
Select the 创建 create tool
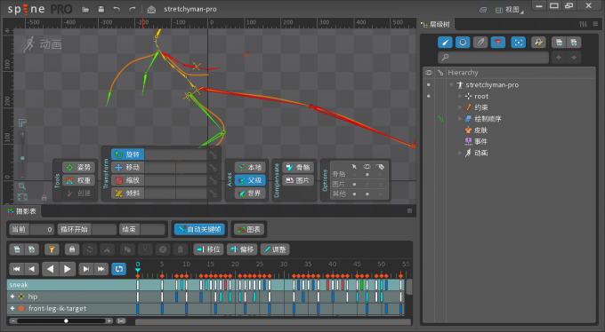(78, 194)
